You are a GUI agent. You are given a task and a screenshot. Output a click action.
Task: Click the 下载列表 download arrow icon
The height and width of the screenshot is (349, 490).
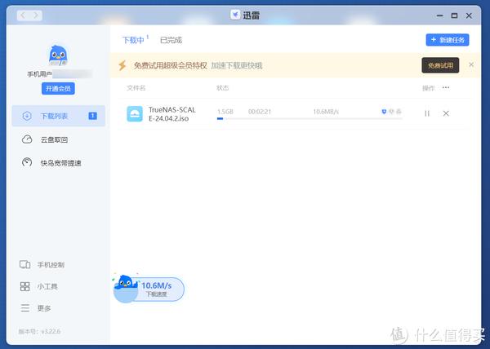tap(27, 116)
